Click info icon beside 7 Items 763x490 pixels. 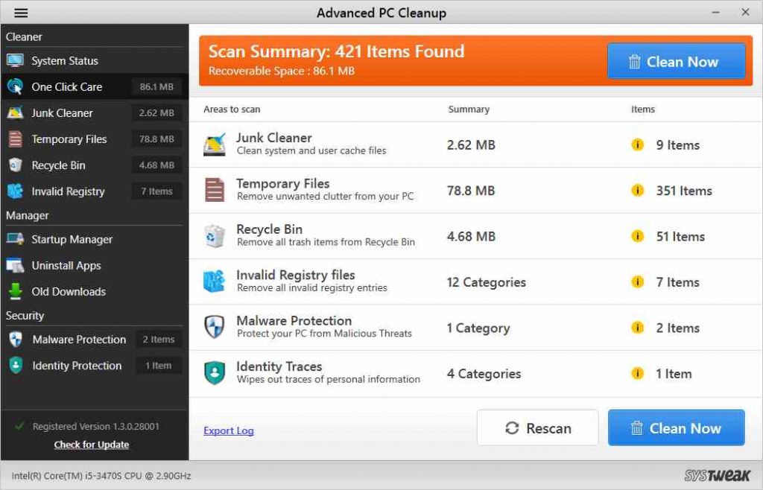coord(638,282)
